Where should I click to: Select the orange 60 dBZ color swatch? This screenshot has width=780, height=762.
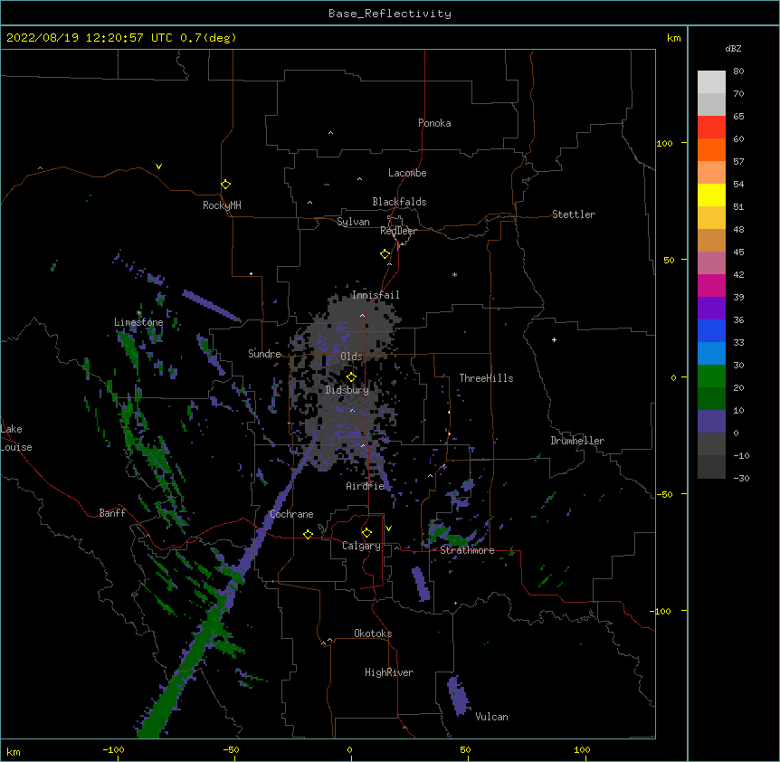(711, 149)
